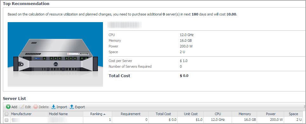Click the red Delete icon
The height and width of the screenshot is (124, 306).
click(x=36, y=107)
